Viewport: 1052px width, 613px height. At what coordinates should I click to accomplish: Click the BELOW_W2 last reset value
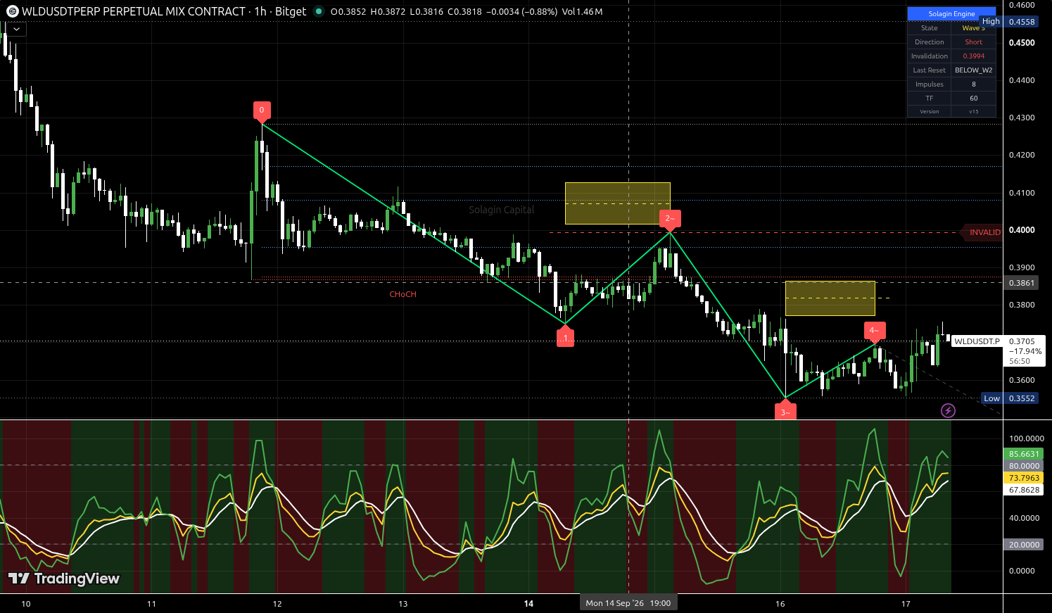[973, 70]
